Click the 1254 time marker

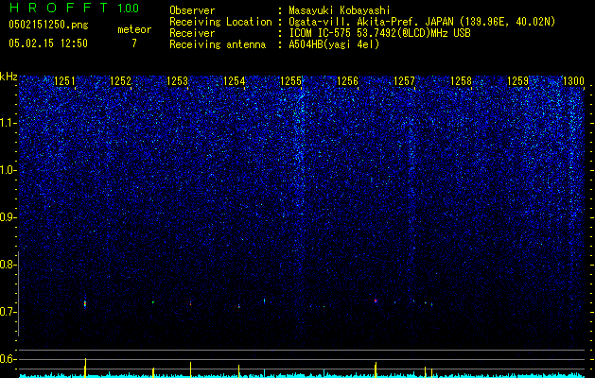tap(235, 81)
